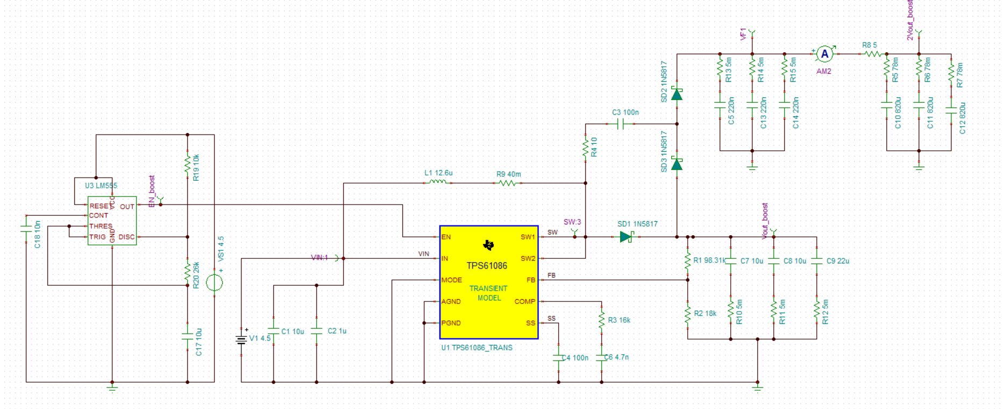
Task: Select the C18 10n capacitor symbol
Action: (x=26, y=229)
